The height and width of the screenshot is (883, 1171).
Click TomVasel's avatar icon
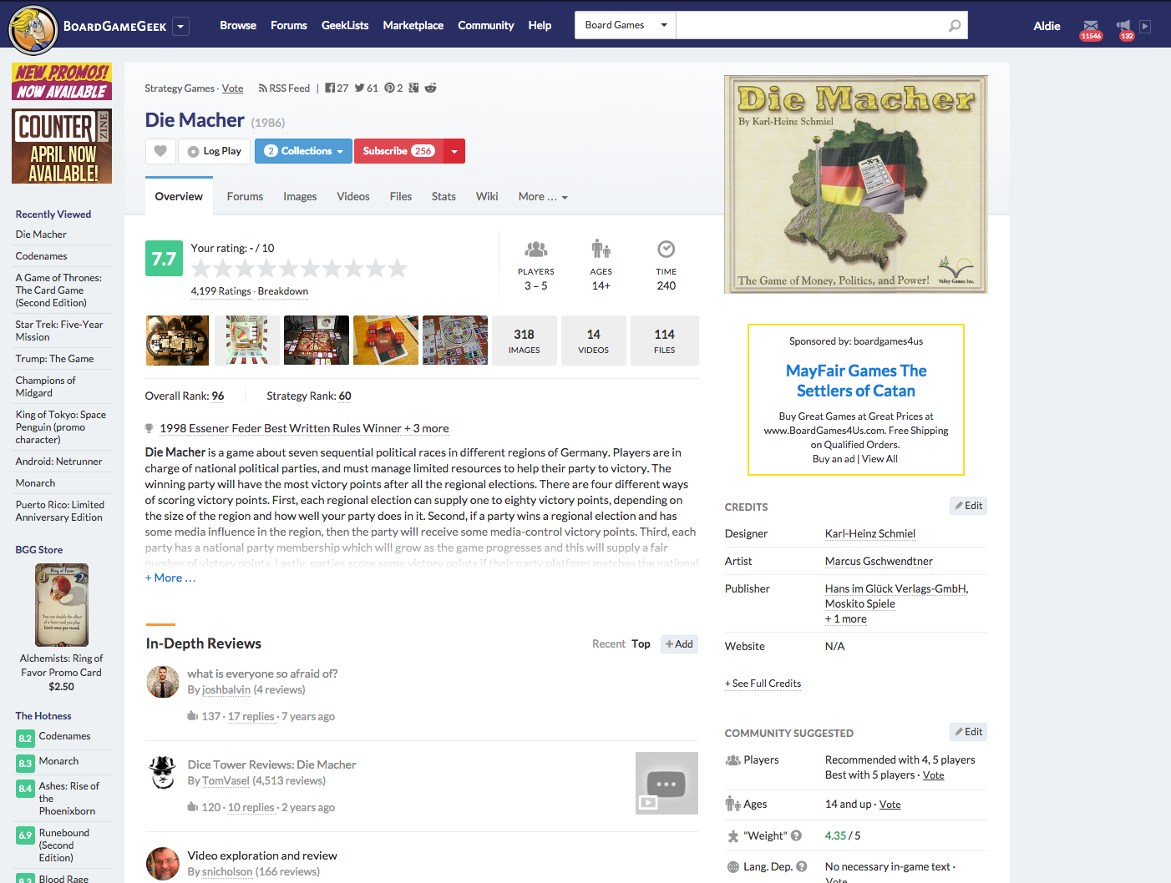(162, 773)
